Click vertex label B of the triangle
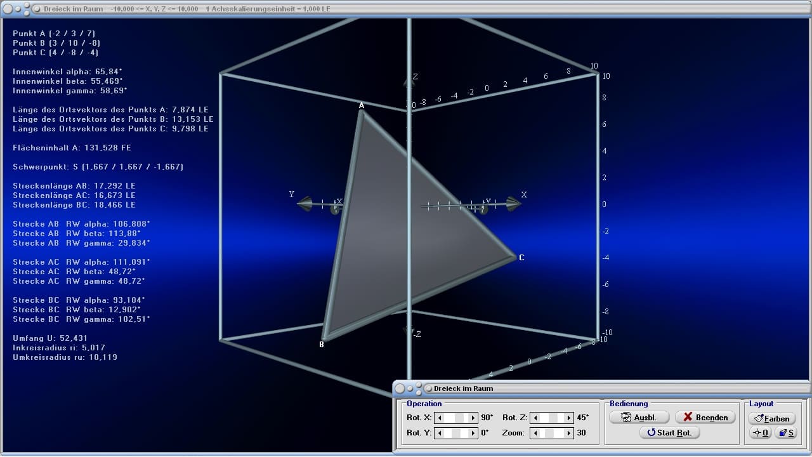Screen dimensions: 812x457 point(322,345)
